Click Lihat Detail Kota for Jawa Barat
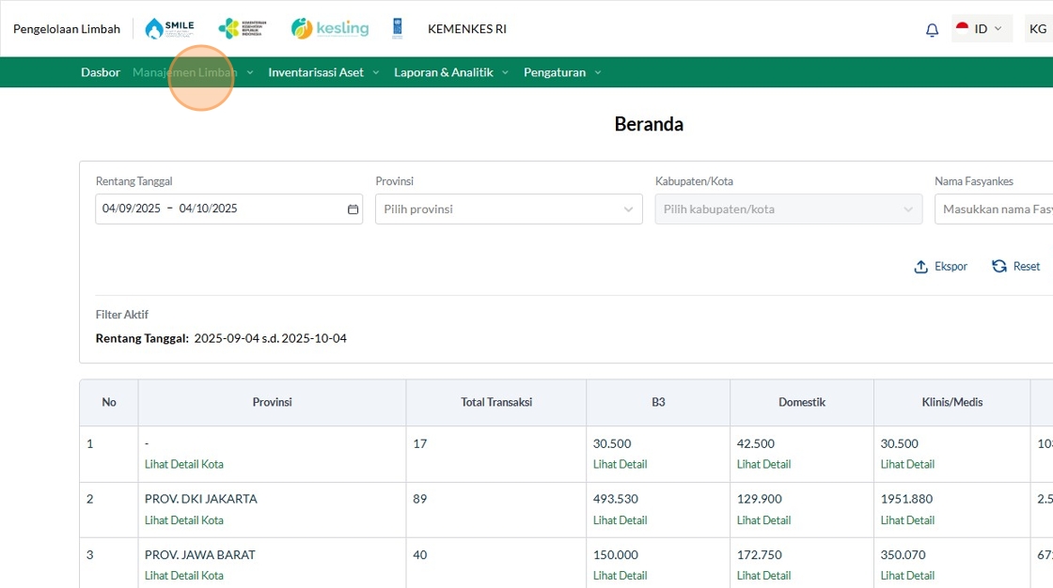The image size is (1053, 588). pos(184,576)
